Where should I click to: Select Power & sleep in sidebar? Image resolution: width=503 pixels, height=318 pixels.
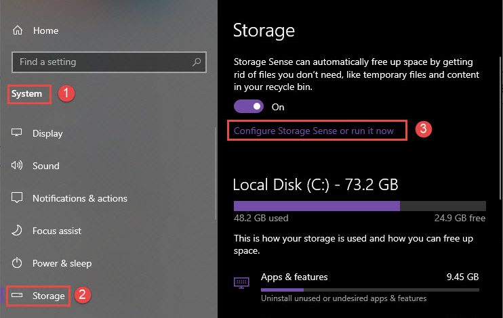pyautogui.click(x=62, y=264)
